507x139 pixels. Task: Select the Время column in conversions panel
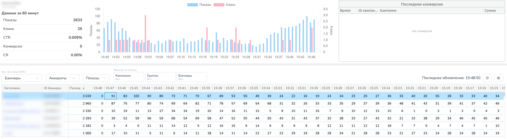(345, 11)
